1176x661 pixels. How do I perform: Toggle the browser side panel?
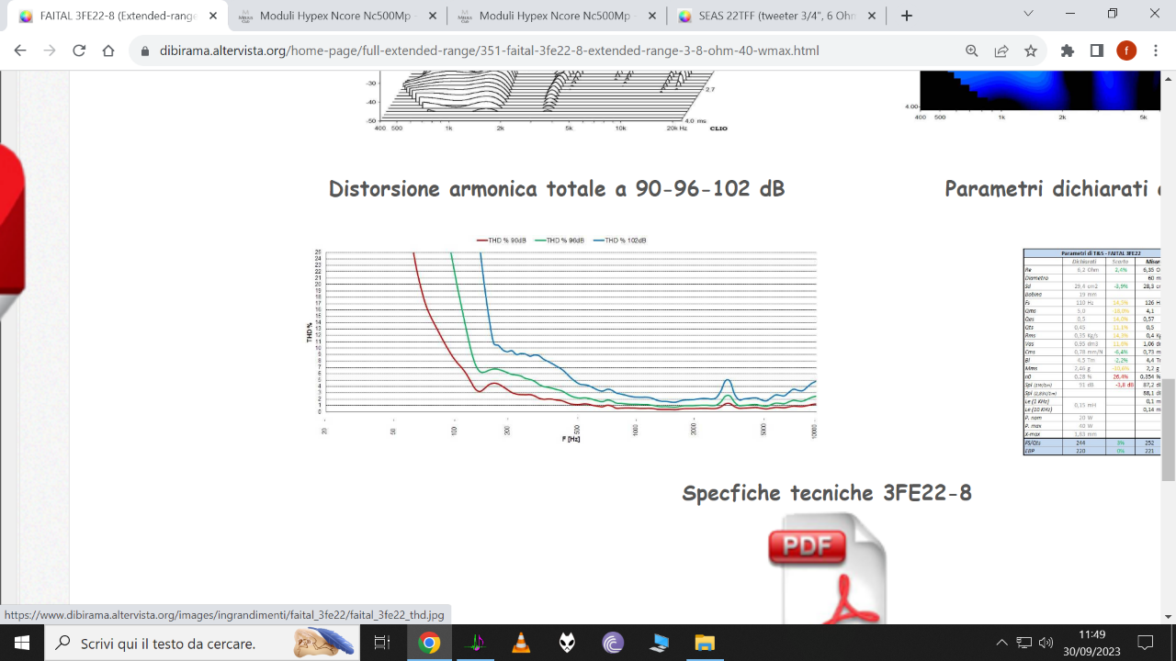click(x=1097, y=51)
